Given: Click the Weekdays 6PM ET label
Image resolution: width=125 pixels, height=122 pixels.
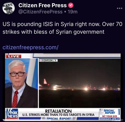Looking at the screenshot, I should (x=110, y=119).
